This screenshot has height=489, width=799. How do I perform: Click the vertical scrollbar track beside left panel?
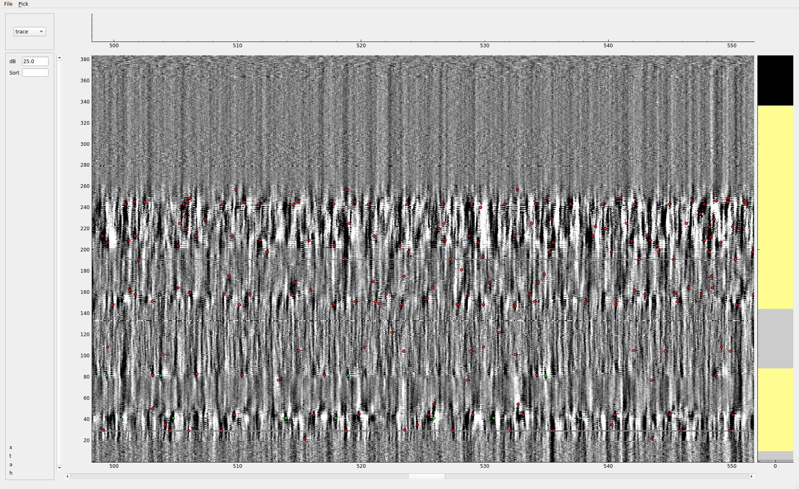pos(60,261)
